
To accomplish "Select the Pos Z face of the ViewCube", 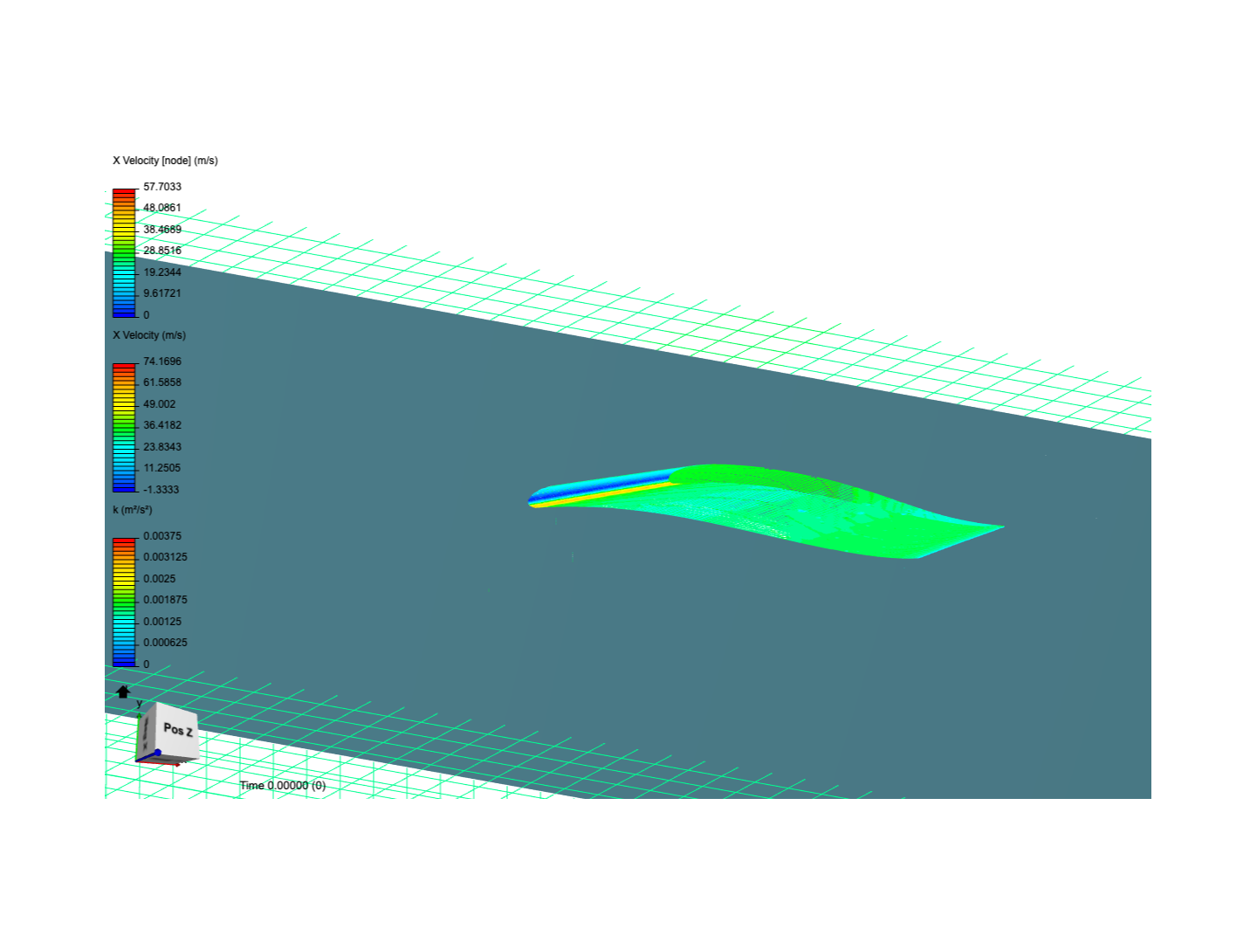I will [x=175, y=731].
